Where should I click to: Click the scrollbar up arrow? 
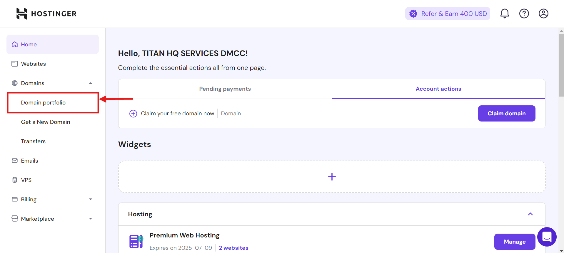pos(561,31)
